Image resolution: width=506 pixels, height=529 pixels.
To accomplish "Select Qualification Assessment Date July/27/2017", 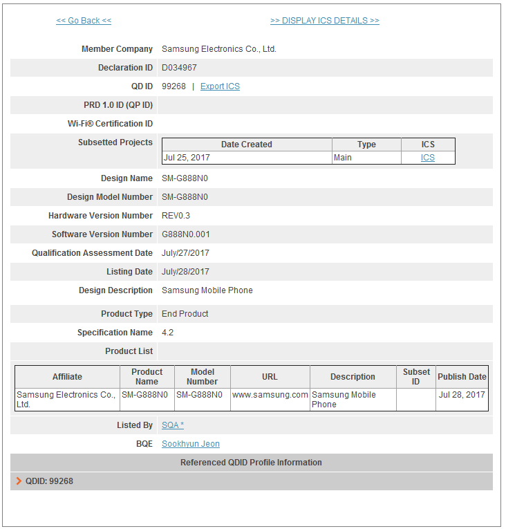I will point(185,253).
